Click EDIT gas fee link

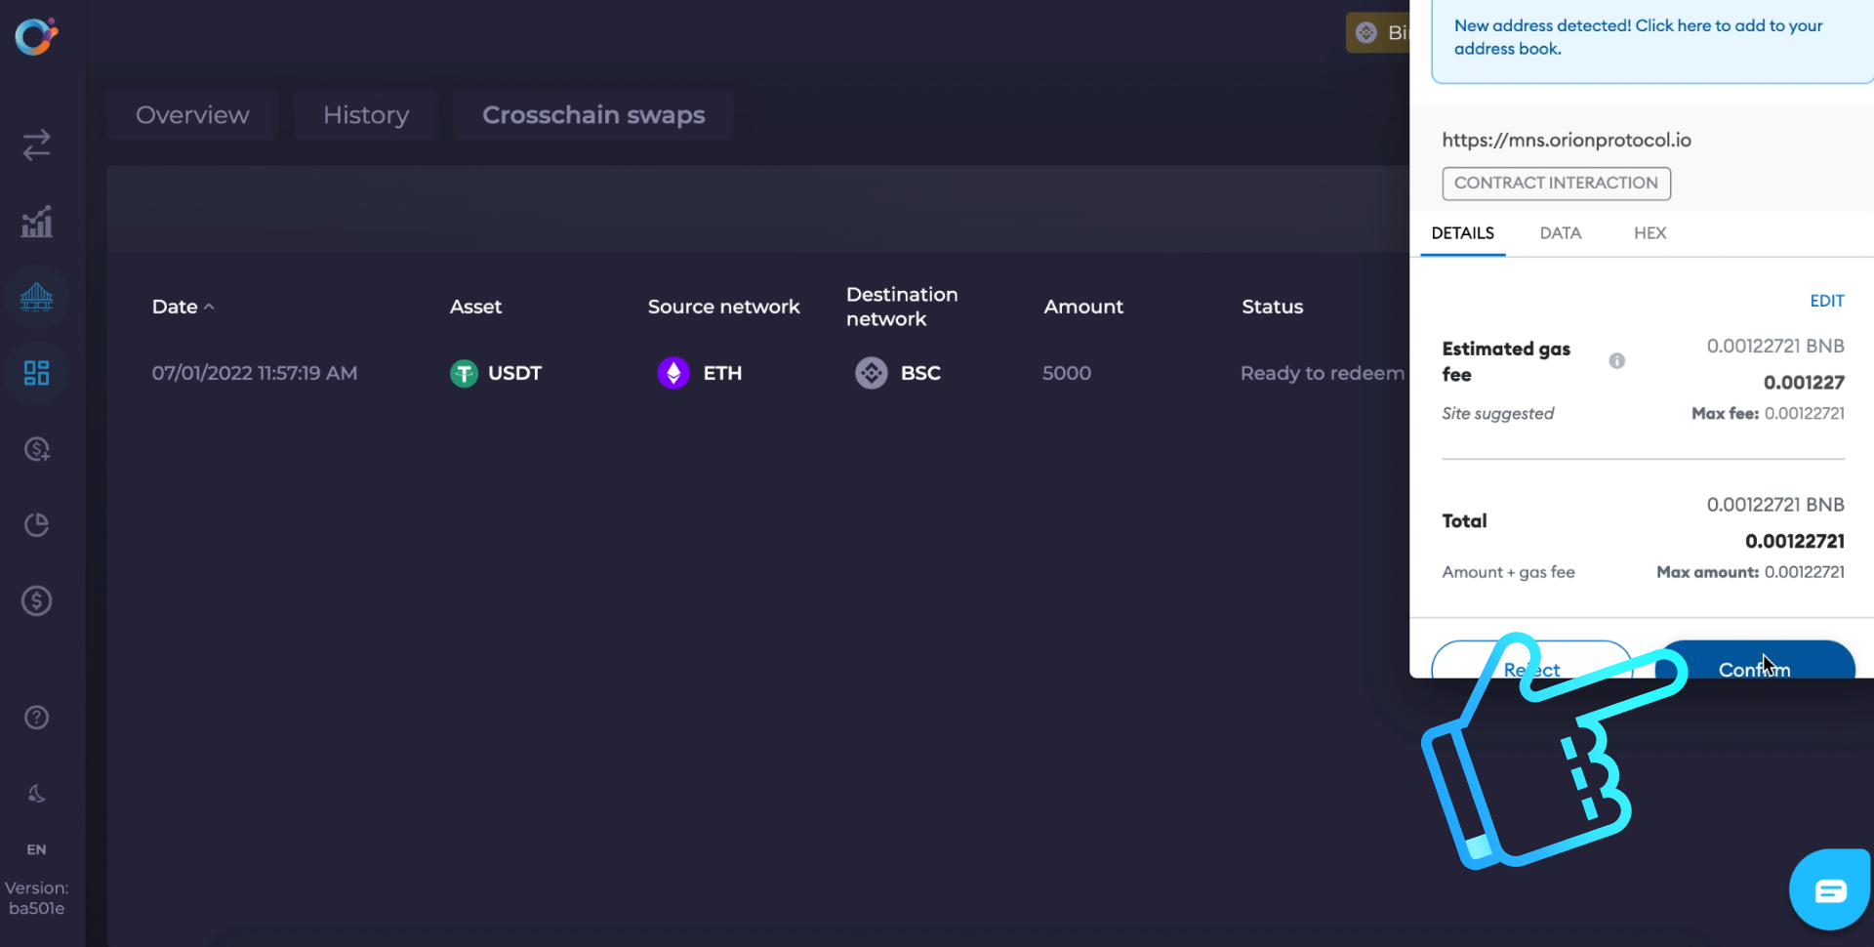1827,301
